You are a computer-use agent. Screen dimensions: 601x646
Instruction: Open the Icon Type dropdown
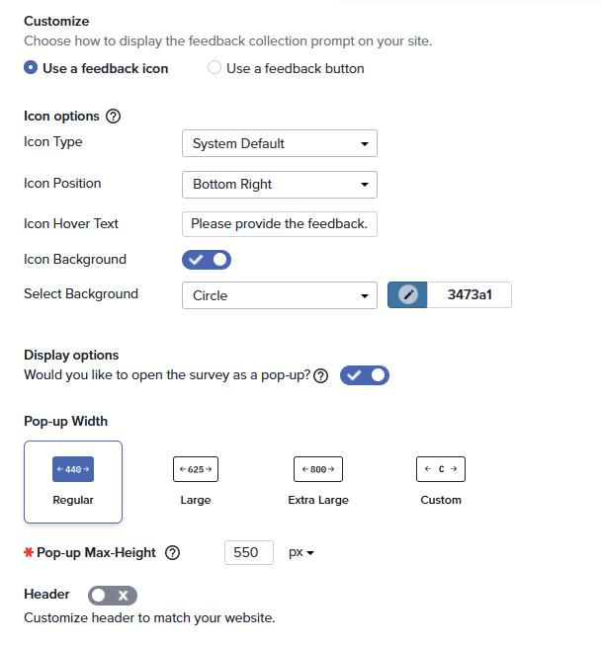click(280, 143)
